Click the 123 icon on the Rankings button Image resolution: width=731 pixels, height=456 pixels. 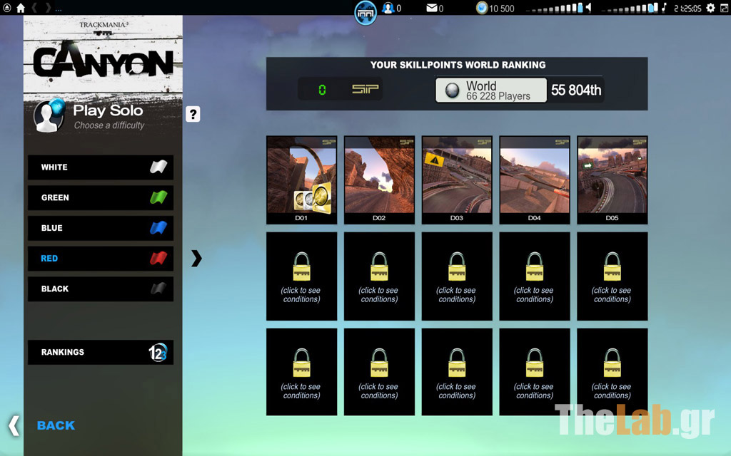pos(158,353)
